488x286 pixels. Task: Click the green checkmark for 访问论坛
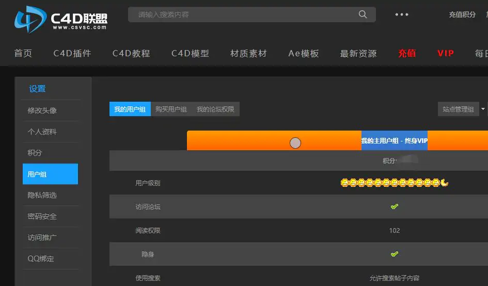point(395,206)
